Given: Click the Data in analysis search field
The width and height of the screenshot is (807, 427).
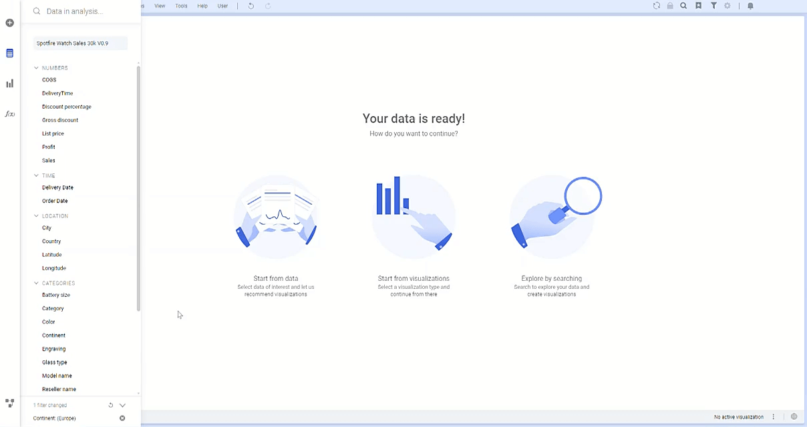Looking at the screenshot, I should point(80,11).
